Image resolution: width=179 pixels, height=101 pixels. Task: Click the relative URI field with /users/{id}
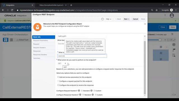(82, 56)
